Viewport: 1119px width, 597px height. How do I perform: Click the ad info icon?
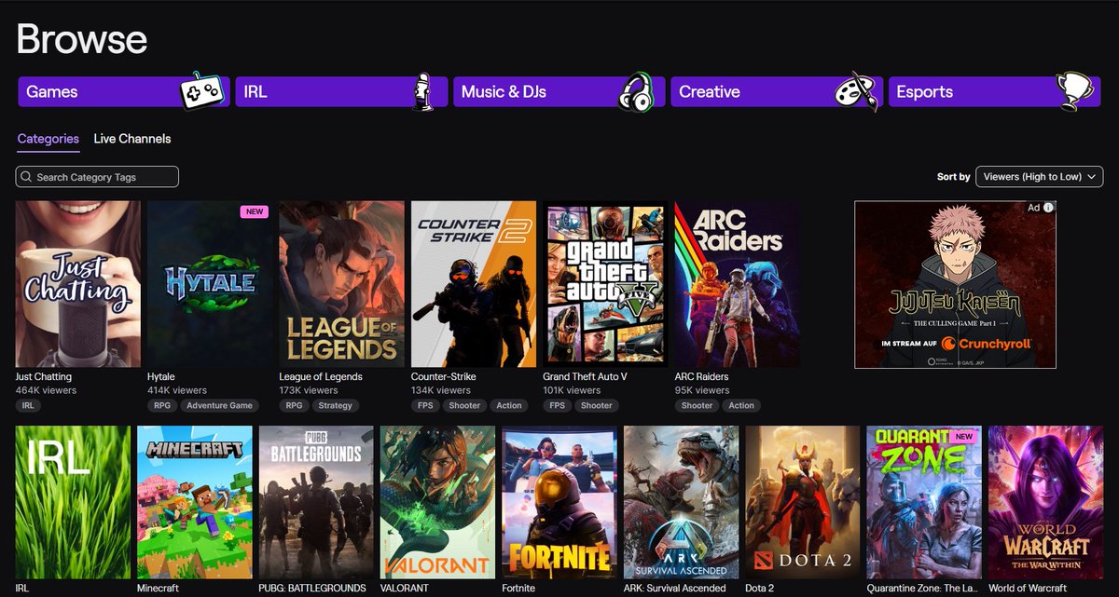pos(1048,208)
